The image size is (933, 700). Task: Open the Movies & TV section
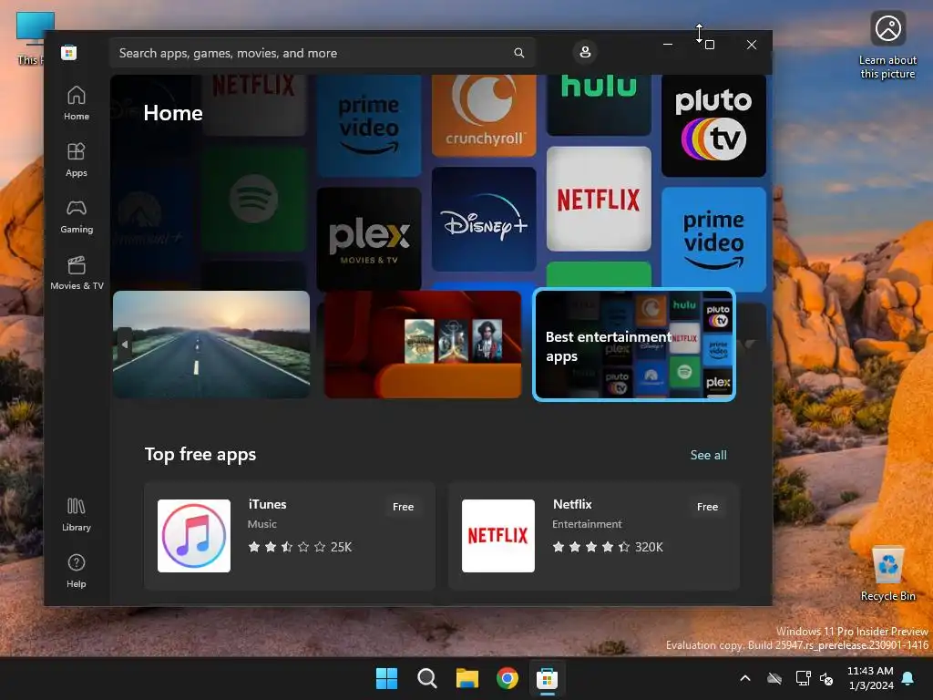[77, 273]
